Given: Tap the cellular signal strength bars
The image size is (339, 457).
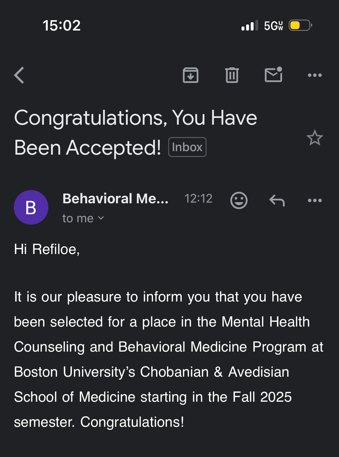Looking at the screenshot, I should [x=250, y=25].
